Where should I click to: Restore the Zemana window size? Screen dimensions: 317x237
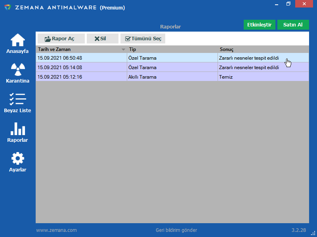tap(288, 4)
